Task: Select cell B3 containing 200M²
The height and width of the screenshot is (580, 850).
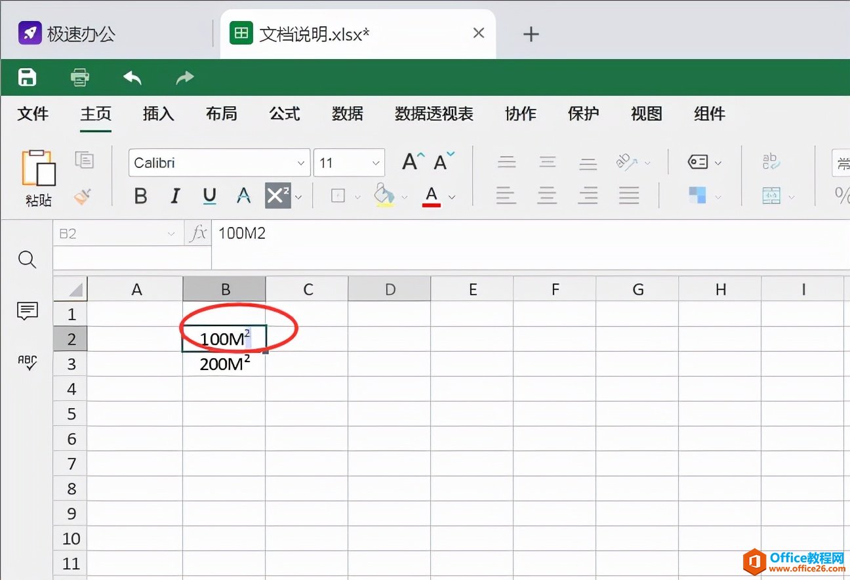Action: click(x=224, y=364)
